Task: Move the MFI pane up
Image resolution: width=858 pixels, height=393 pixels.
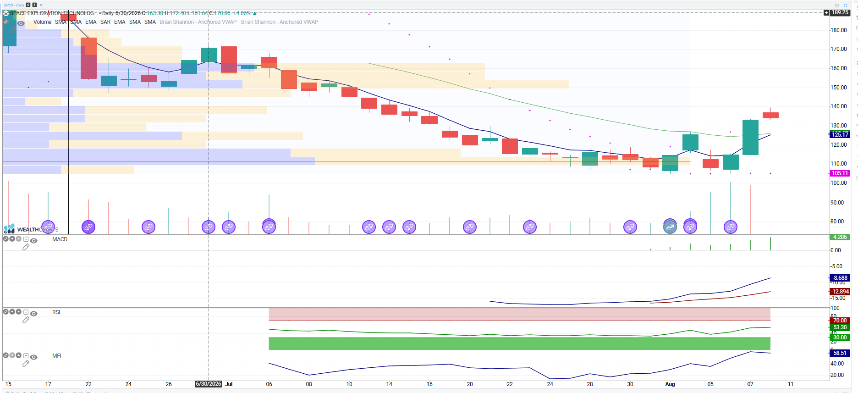Action: (19, 355)
